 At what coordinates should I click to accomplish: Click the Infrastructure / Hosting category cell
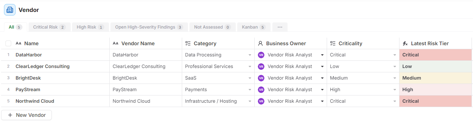pos(218,101)
